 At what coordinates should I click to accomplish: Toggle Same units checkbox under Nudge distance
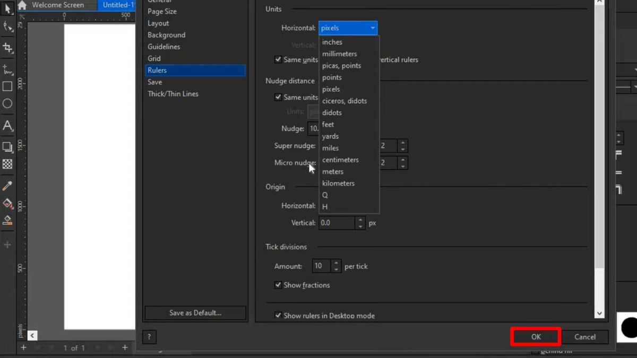(x=278, y=97)
